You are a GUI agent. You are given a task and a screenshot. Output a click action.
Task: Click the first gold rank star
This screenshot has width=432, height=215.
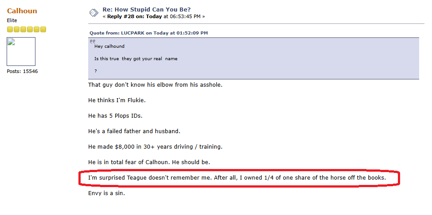coord(10,30)
